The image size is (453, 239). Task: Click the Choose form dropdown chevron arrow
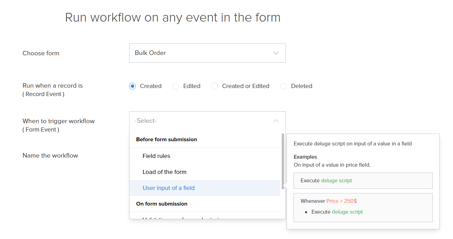coord(276,53)
